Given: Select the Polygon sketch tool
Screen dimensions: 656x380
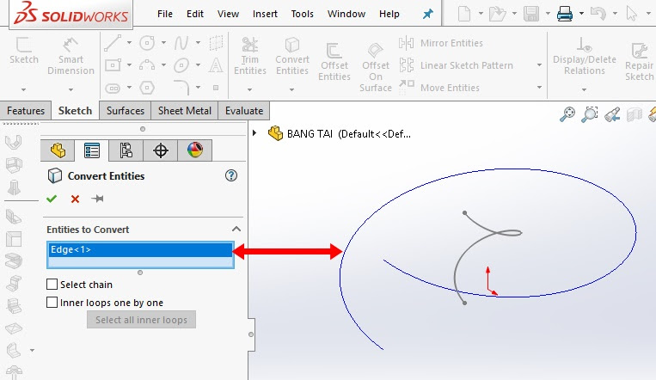Looking at the screenshot, I should coord(147,88).
